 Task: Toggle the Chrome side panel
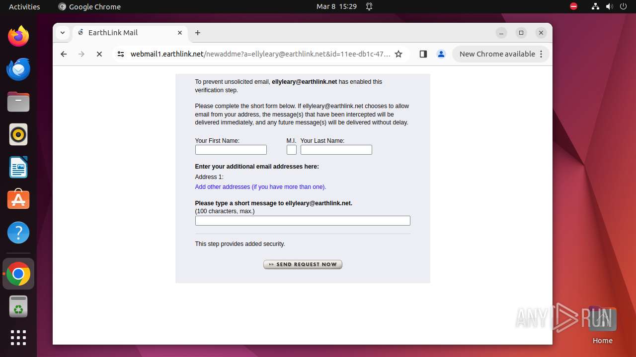423,54
